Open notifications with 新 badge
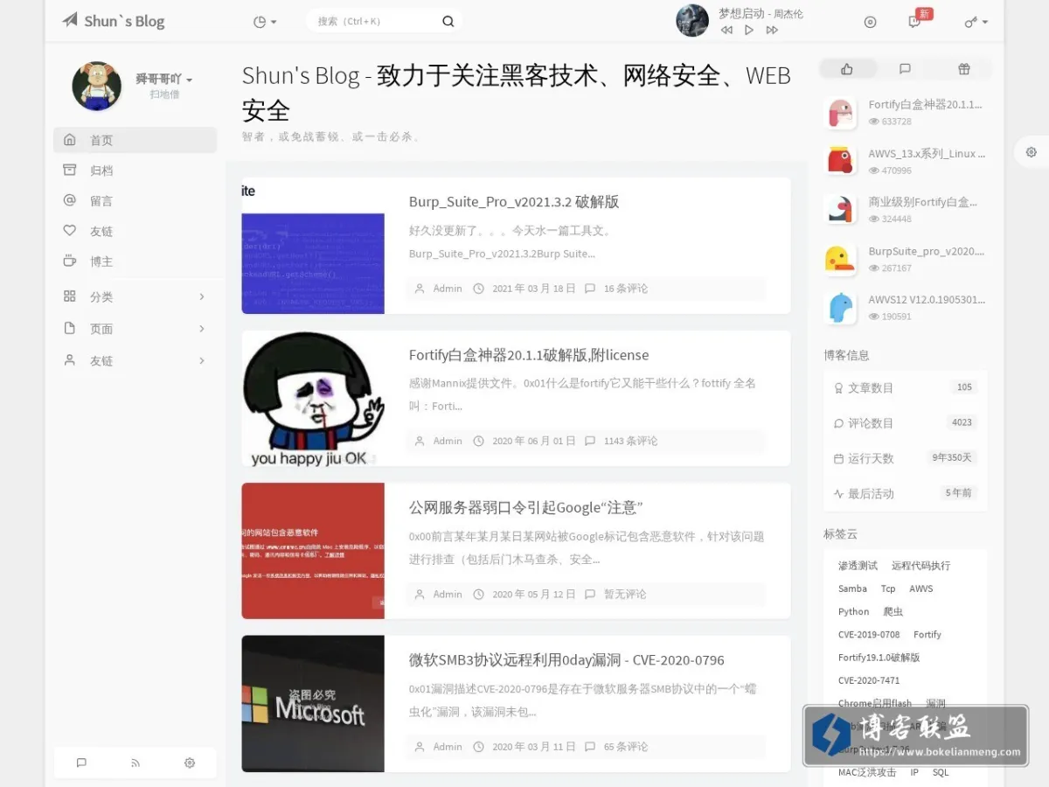 tap(916, 21)
